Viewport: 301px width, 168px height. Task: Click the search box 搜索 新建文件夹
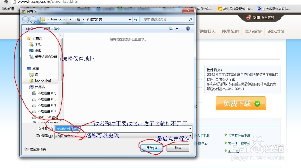pos(167,20)
